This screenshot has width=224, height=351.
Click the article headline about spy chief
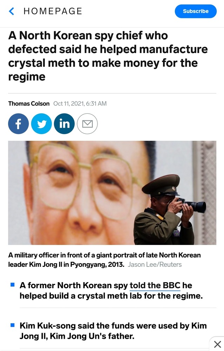pos(108,56)
